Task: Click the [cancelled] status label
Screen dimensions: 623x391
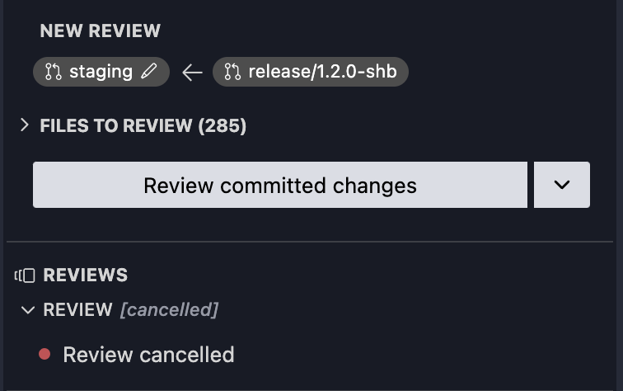Action: point(169,309)
